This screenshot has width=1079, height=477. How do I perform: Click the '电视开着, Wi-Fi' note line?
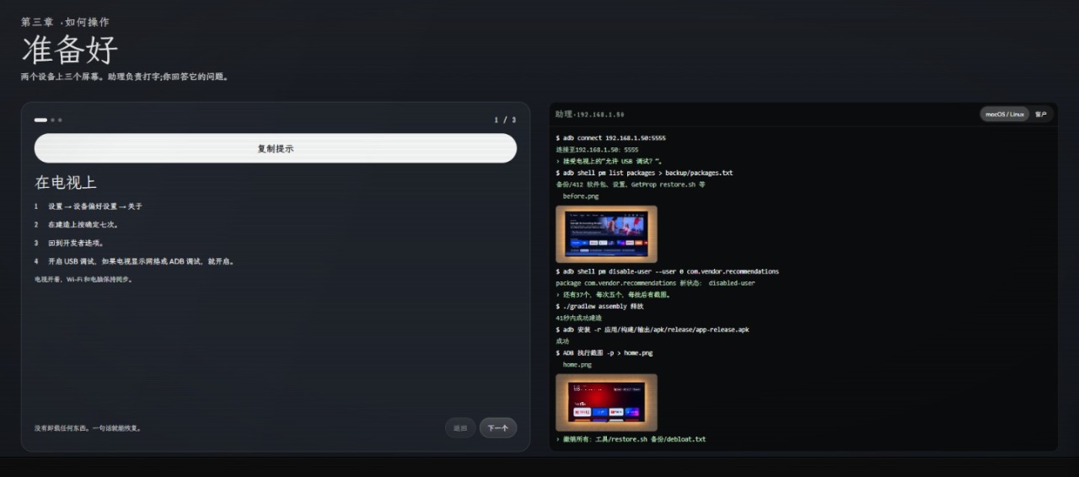tap(83, 279)
